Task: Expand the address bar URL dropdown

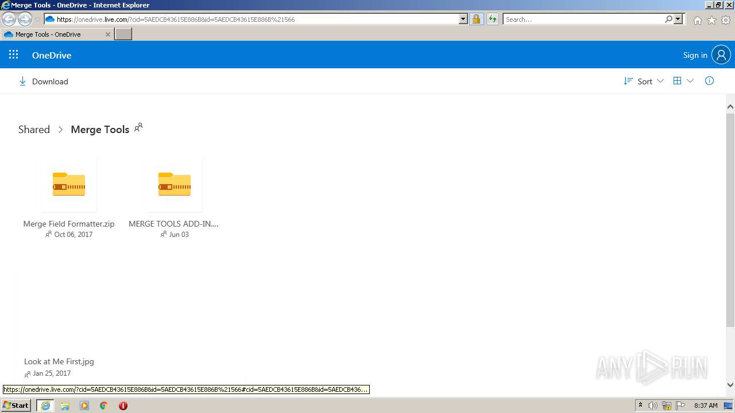Action: [x=463, y=19]
